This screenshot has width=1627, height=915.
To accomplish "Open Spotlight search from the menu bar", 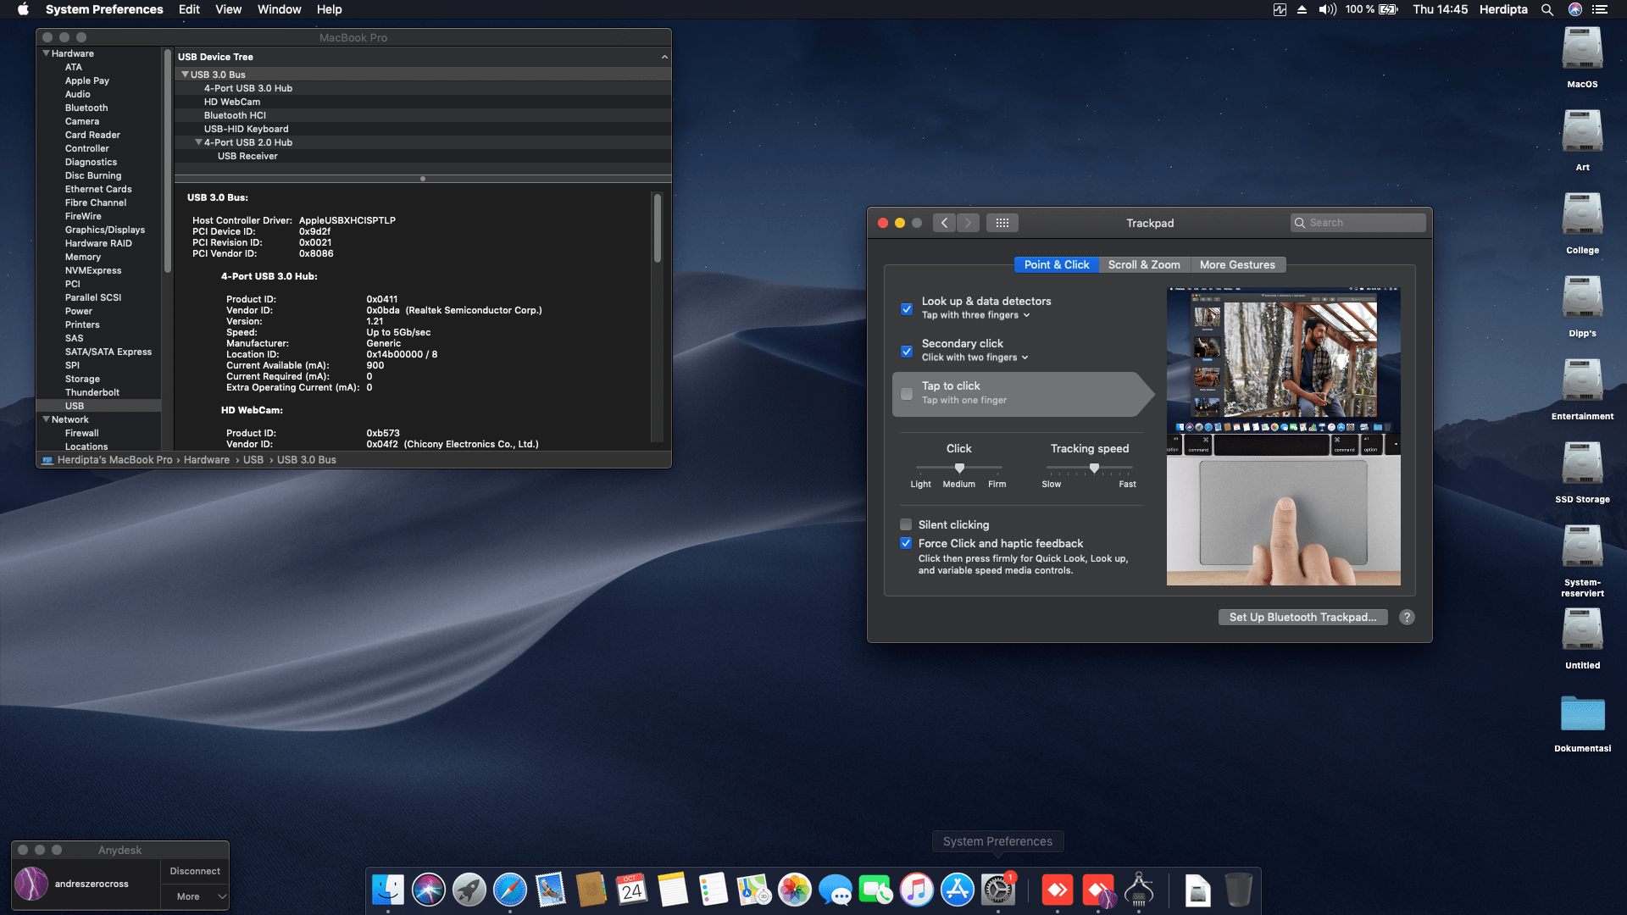I will coord(1547,9).
